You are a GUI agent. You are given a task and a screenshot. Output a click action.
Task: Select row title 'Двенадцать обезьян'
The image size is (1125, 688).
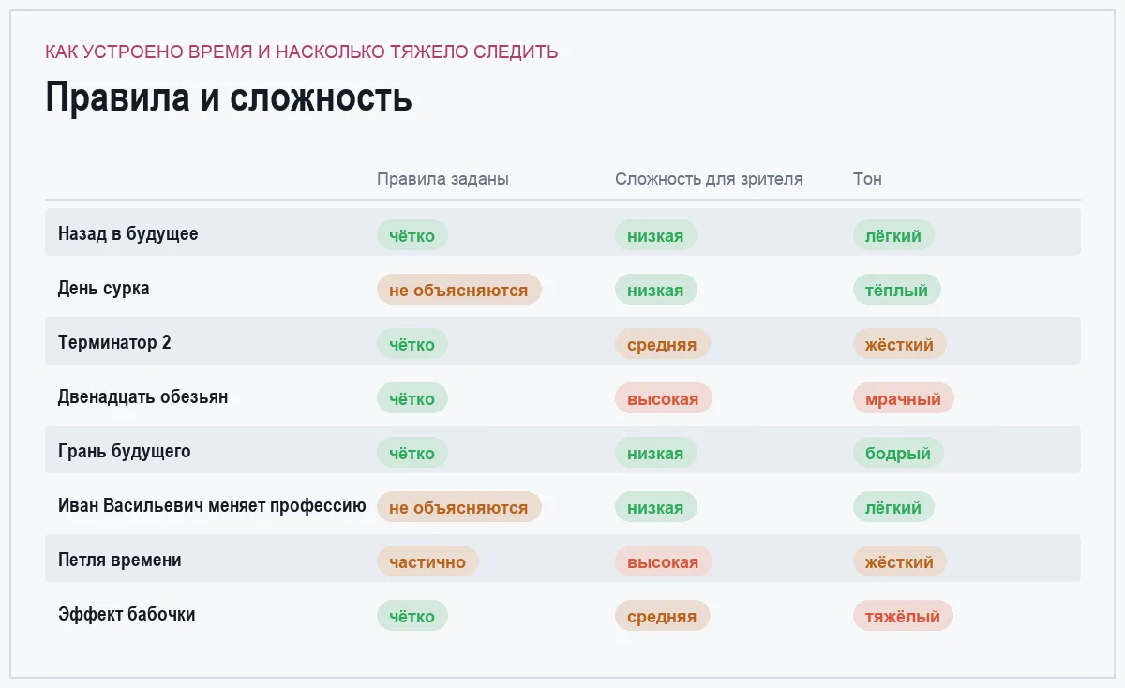point(142,396)
